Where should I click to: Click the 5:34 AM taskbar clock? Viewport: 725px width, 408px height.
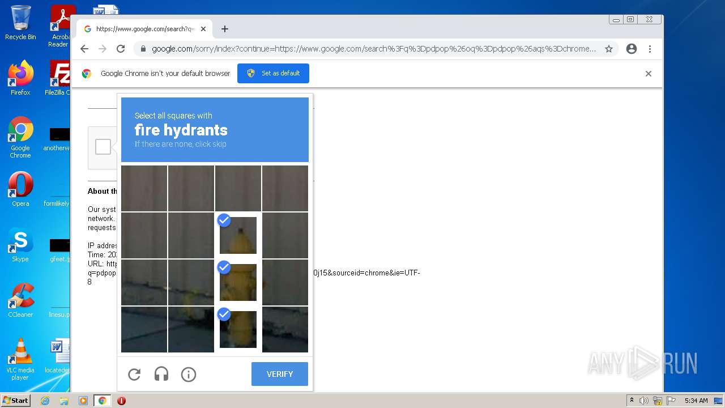coord(696,401)
